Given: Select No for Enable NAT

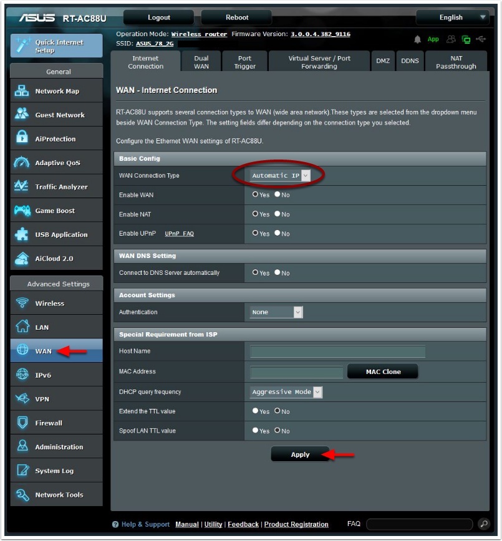Looking at the screenshot, I should pos(278,214).
